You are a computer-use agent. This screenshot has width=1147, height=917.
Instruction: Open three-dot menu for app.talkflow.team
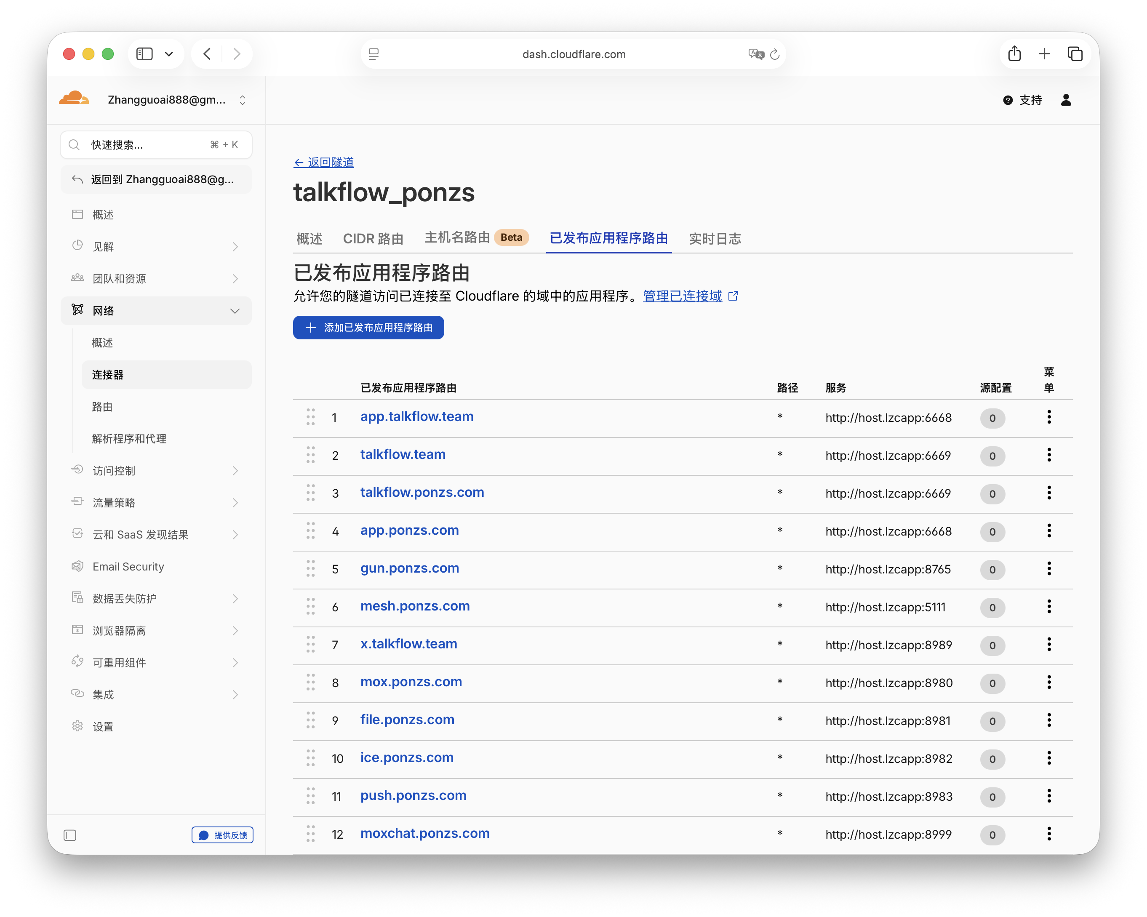click(x=1048, y=417)
